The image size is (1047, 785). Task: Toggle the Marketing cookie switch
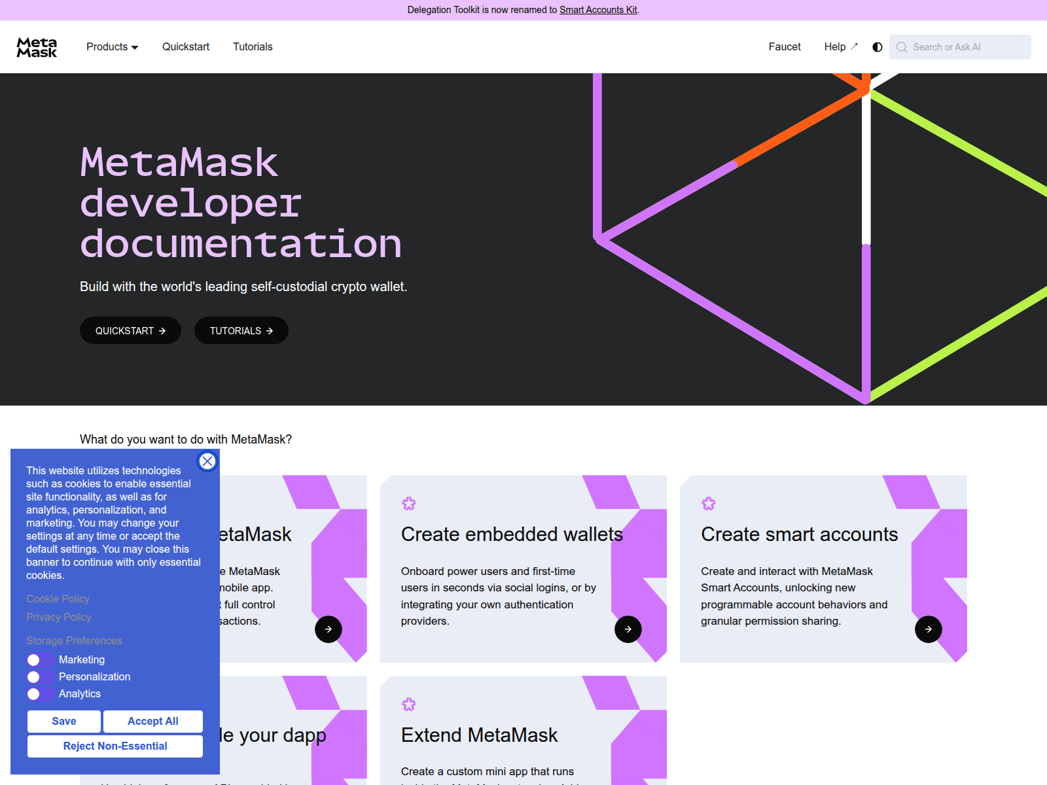[x=41, y=660]
